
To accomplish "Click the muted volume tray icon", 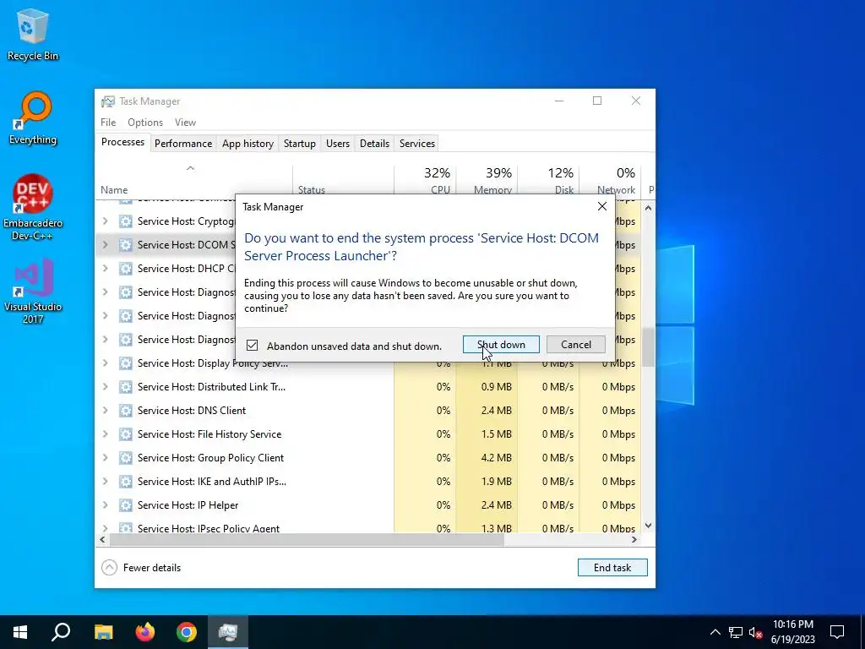I will coord(756,632).
